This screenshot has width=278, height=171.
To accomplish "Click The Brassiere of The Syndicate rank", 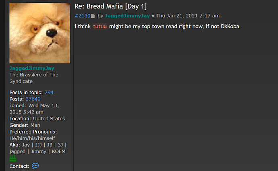I will click(x=34, y=78).
